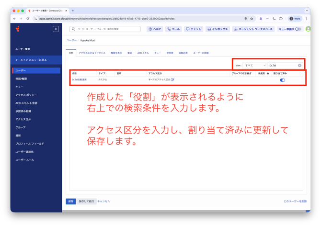The width and height of the screenshot is (321, 226).
Task: Click the purple extension icon in the browser toolbar
Action: point(261,19)
